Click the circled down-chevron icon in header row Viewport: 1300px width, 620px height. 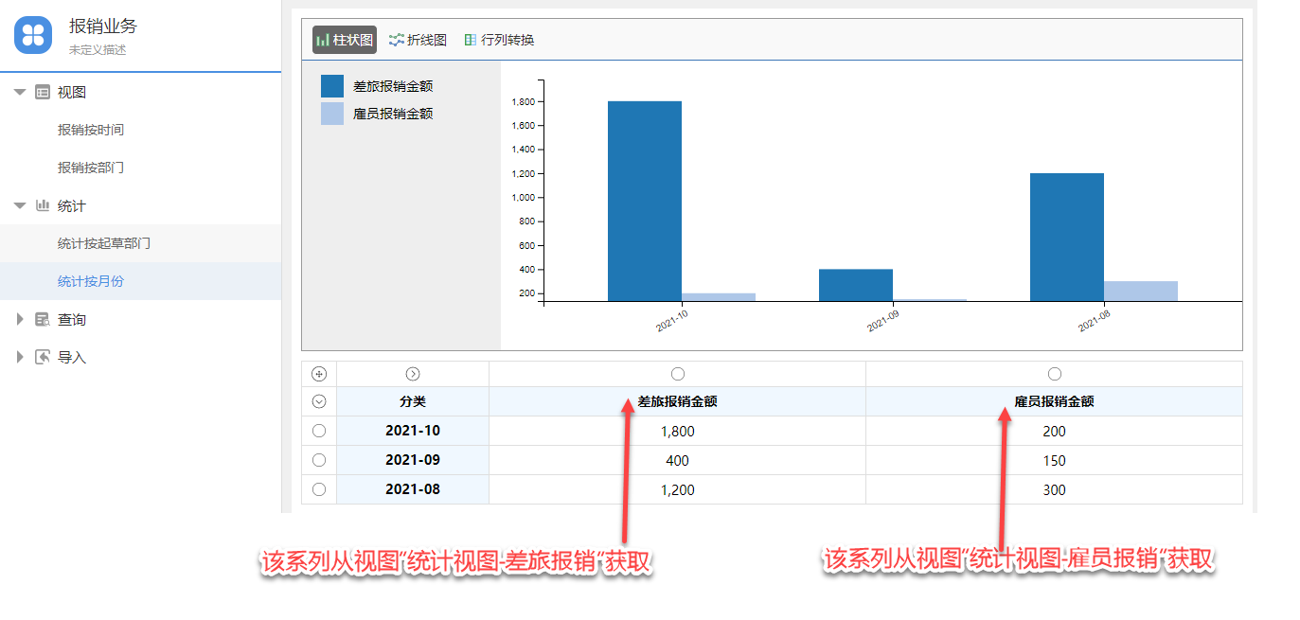click(x=319, y=401)
